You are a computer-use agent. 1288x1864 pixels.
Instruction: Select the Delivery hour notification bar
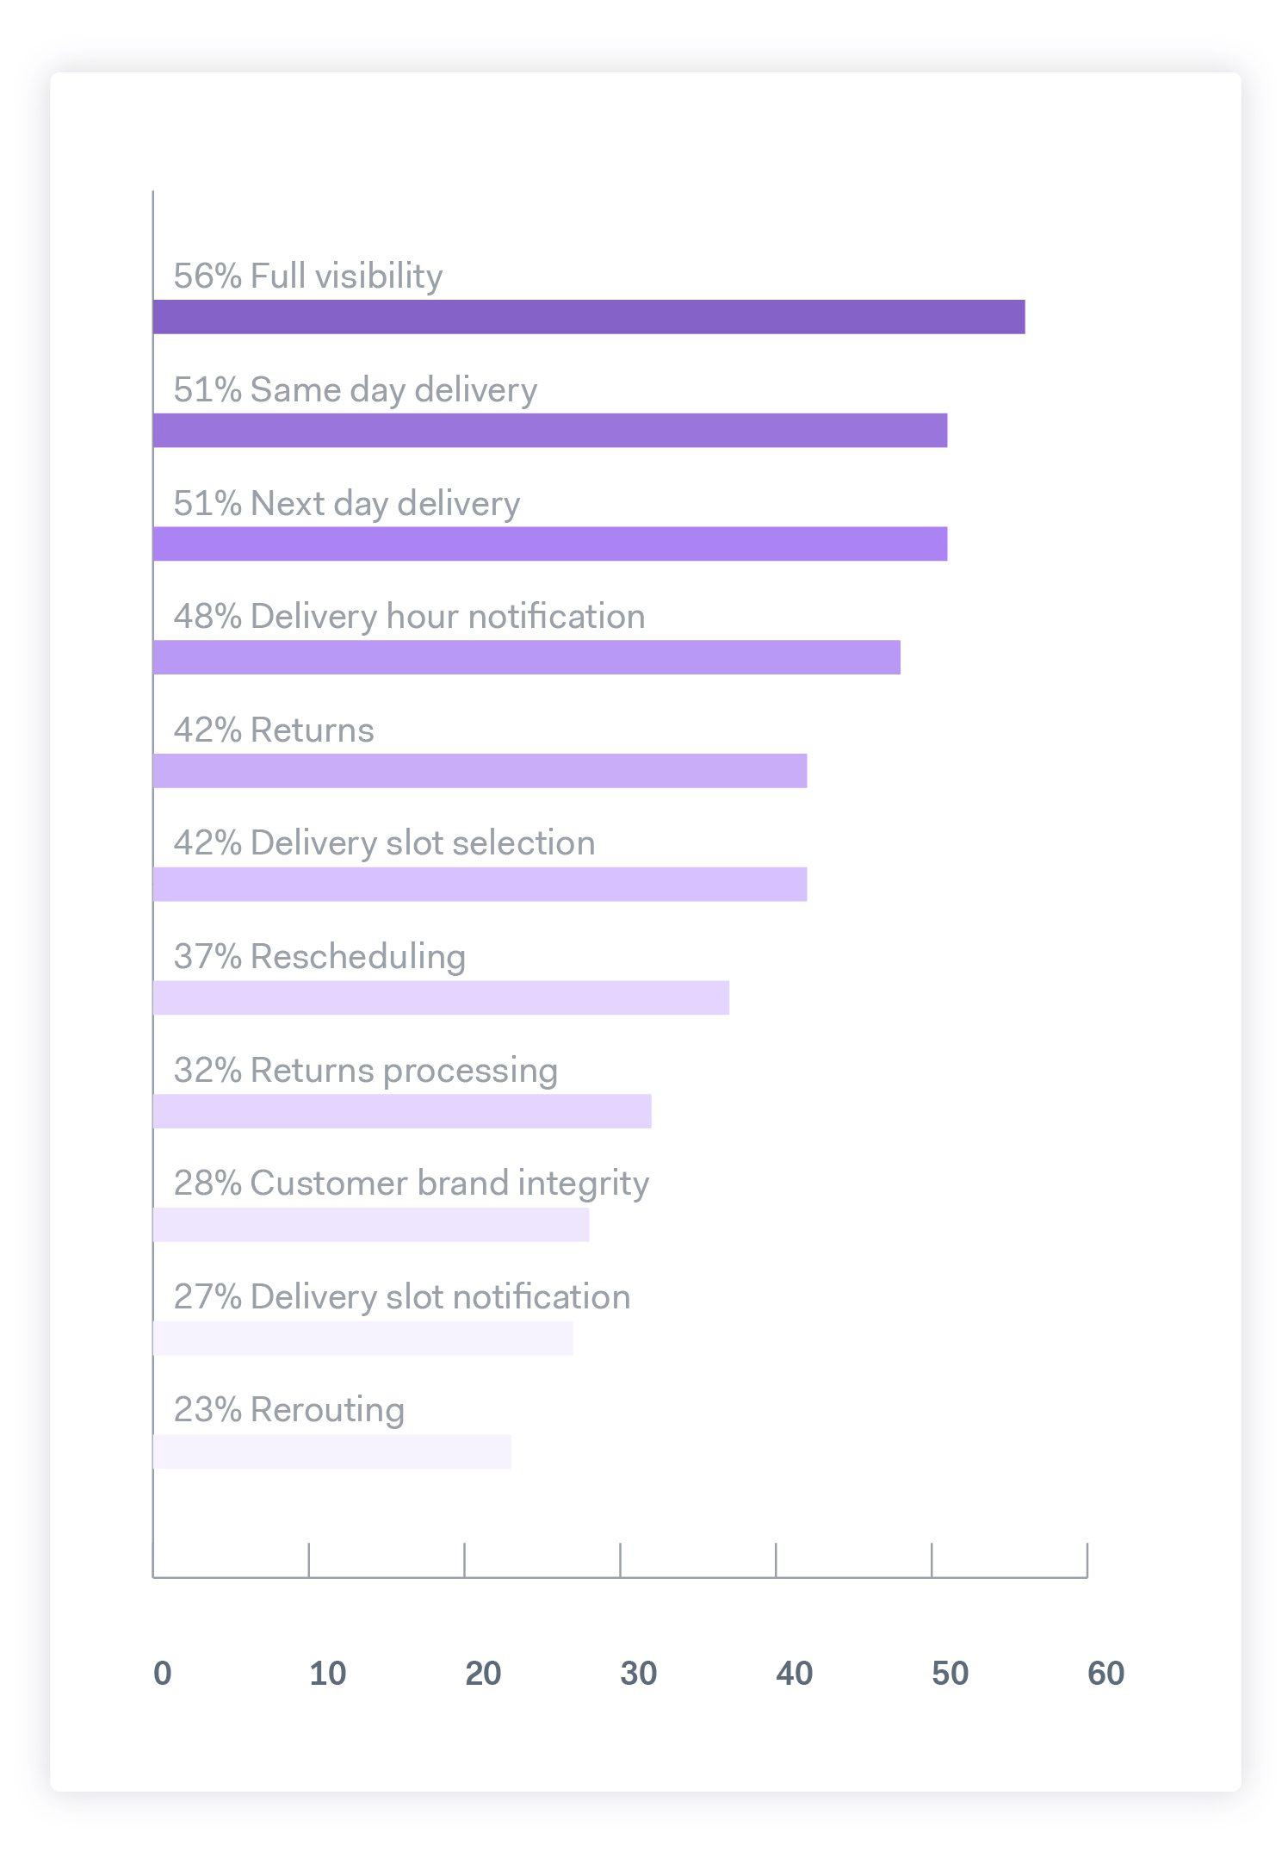(x=527, y=657)
